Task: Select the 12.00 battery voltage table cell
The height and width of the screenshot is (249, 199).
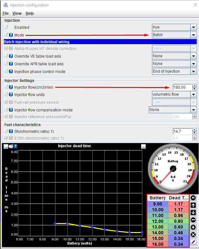Action: click(x=157, y=221)
